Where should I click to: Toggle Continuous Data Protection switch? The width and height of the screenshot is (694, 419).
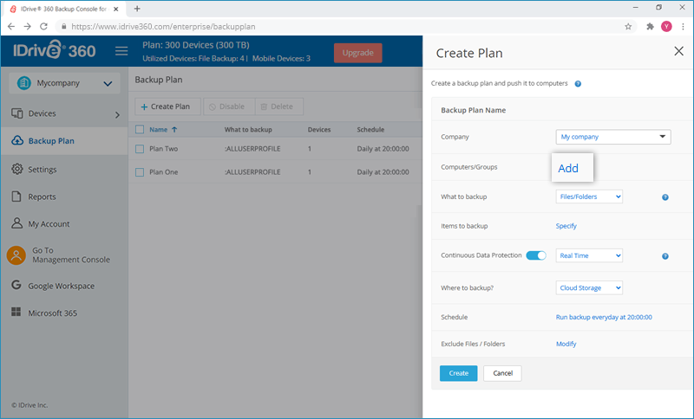pyautogui.click(x=536, y=255)
